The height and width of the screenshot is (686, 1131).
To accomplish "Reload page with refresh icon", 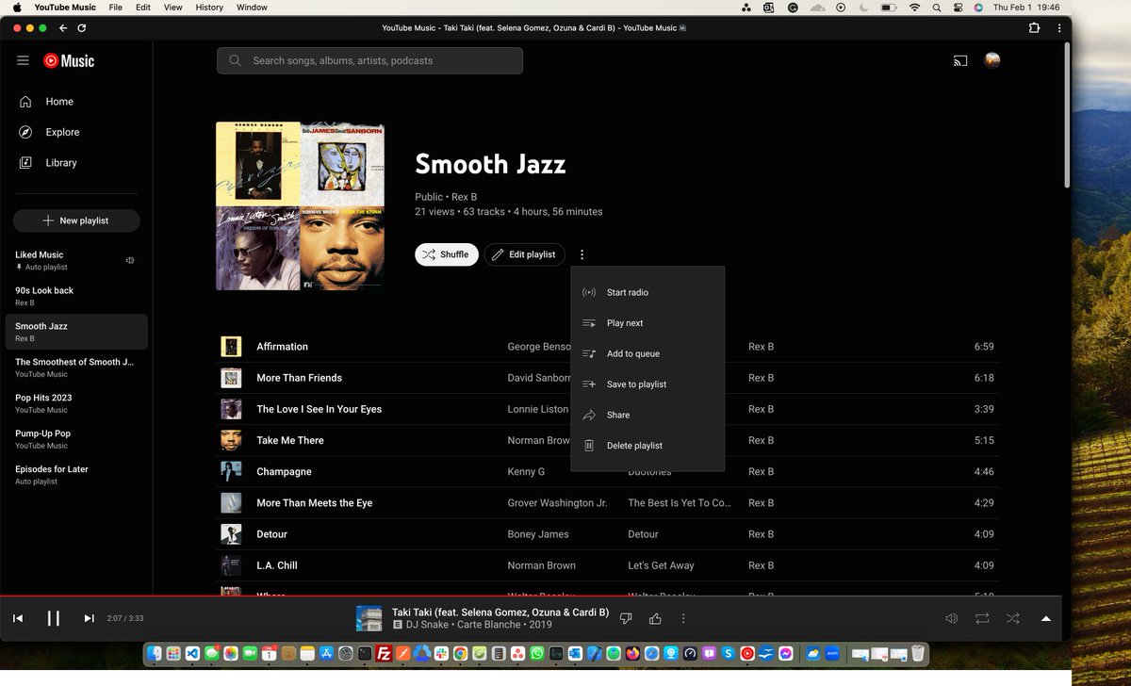I will (82, 28).
